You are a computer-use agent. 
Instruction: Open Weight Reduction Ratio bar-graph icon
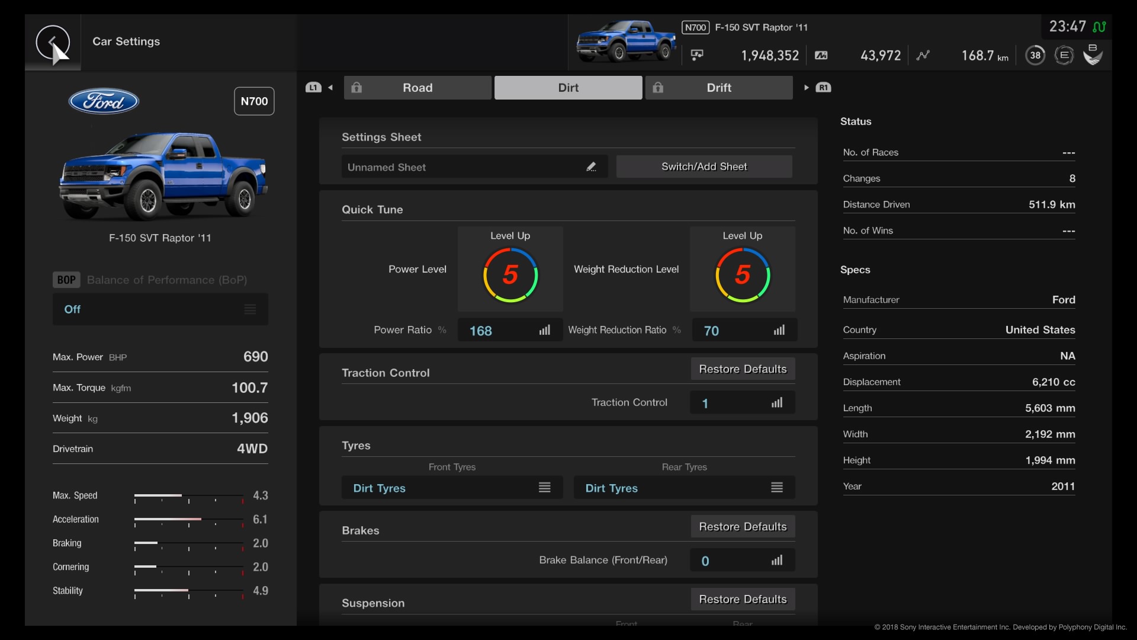[779, 330]
